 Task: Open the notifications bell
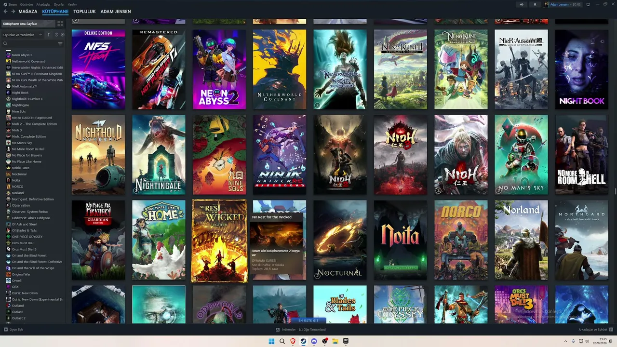point(535,4)
